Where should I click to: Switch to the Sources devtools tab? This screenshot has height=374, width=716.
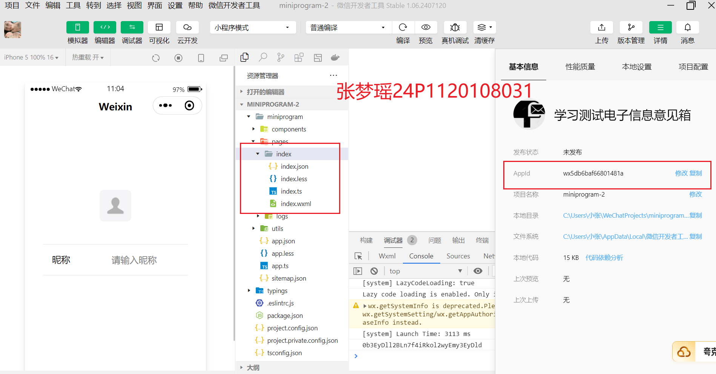[x=458, y=256]
